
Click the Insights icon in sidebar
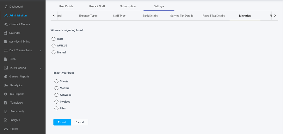[6, 120]
